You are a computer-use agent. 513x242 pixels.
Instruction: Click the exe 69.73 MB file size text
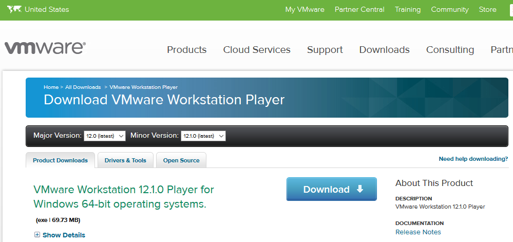tap(58, 220)
